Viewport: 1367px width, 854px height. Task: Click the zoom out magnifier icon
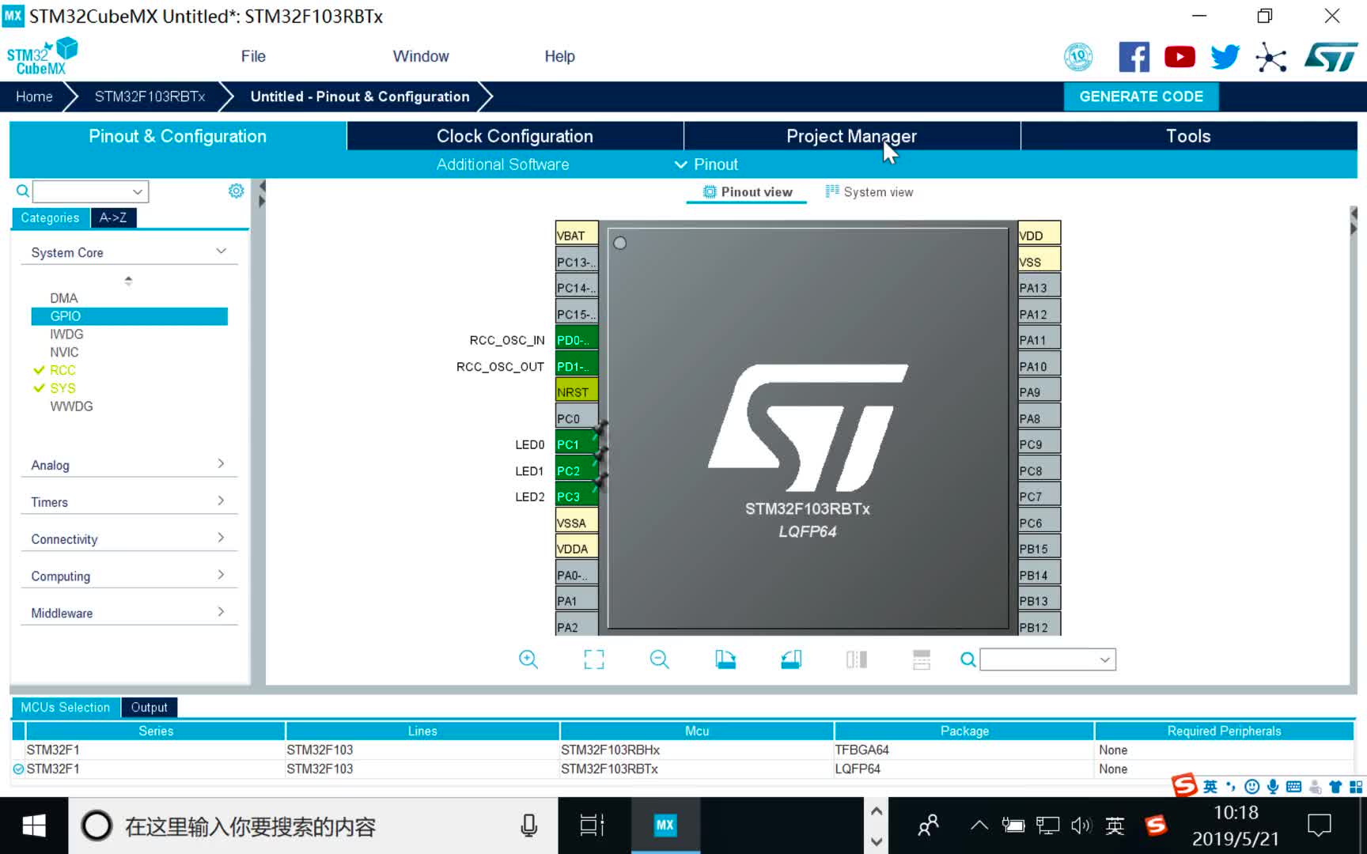pyautogui.click(x=660, y=659)
